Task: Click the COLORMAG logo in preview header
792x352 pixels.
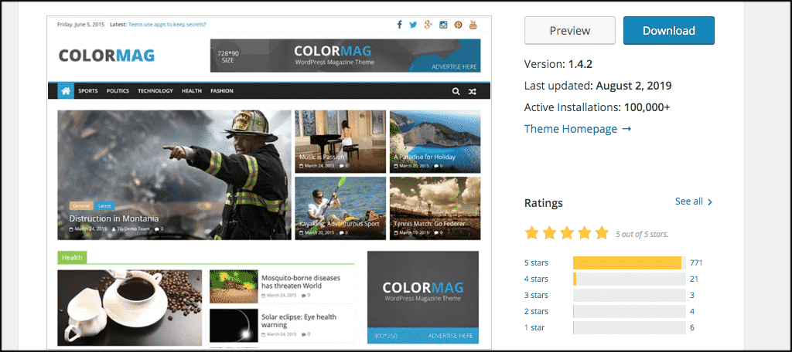Action: tap(107, 56)
